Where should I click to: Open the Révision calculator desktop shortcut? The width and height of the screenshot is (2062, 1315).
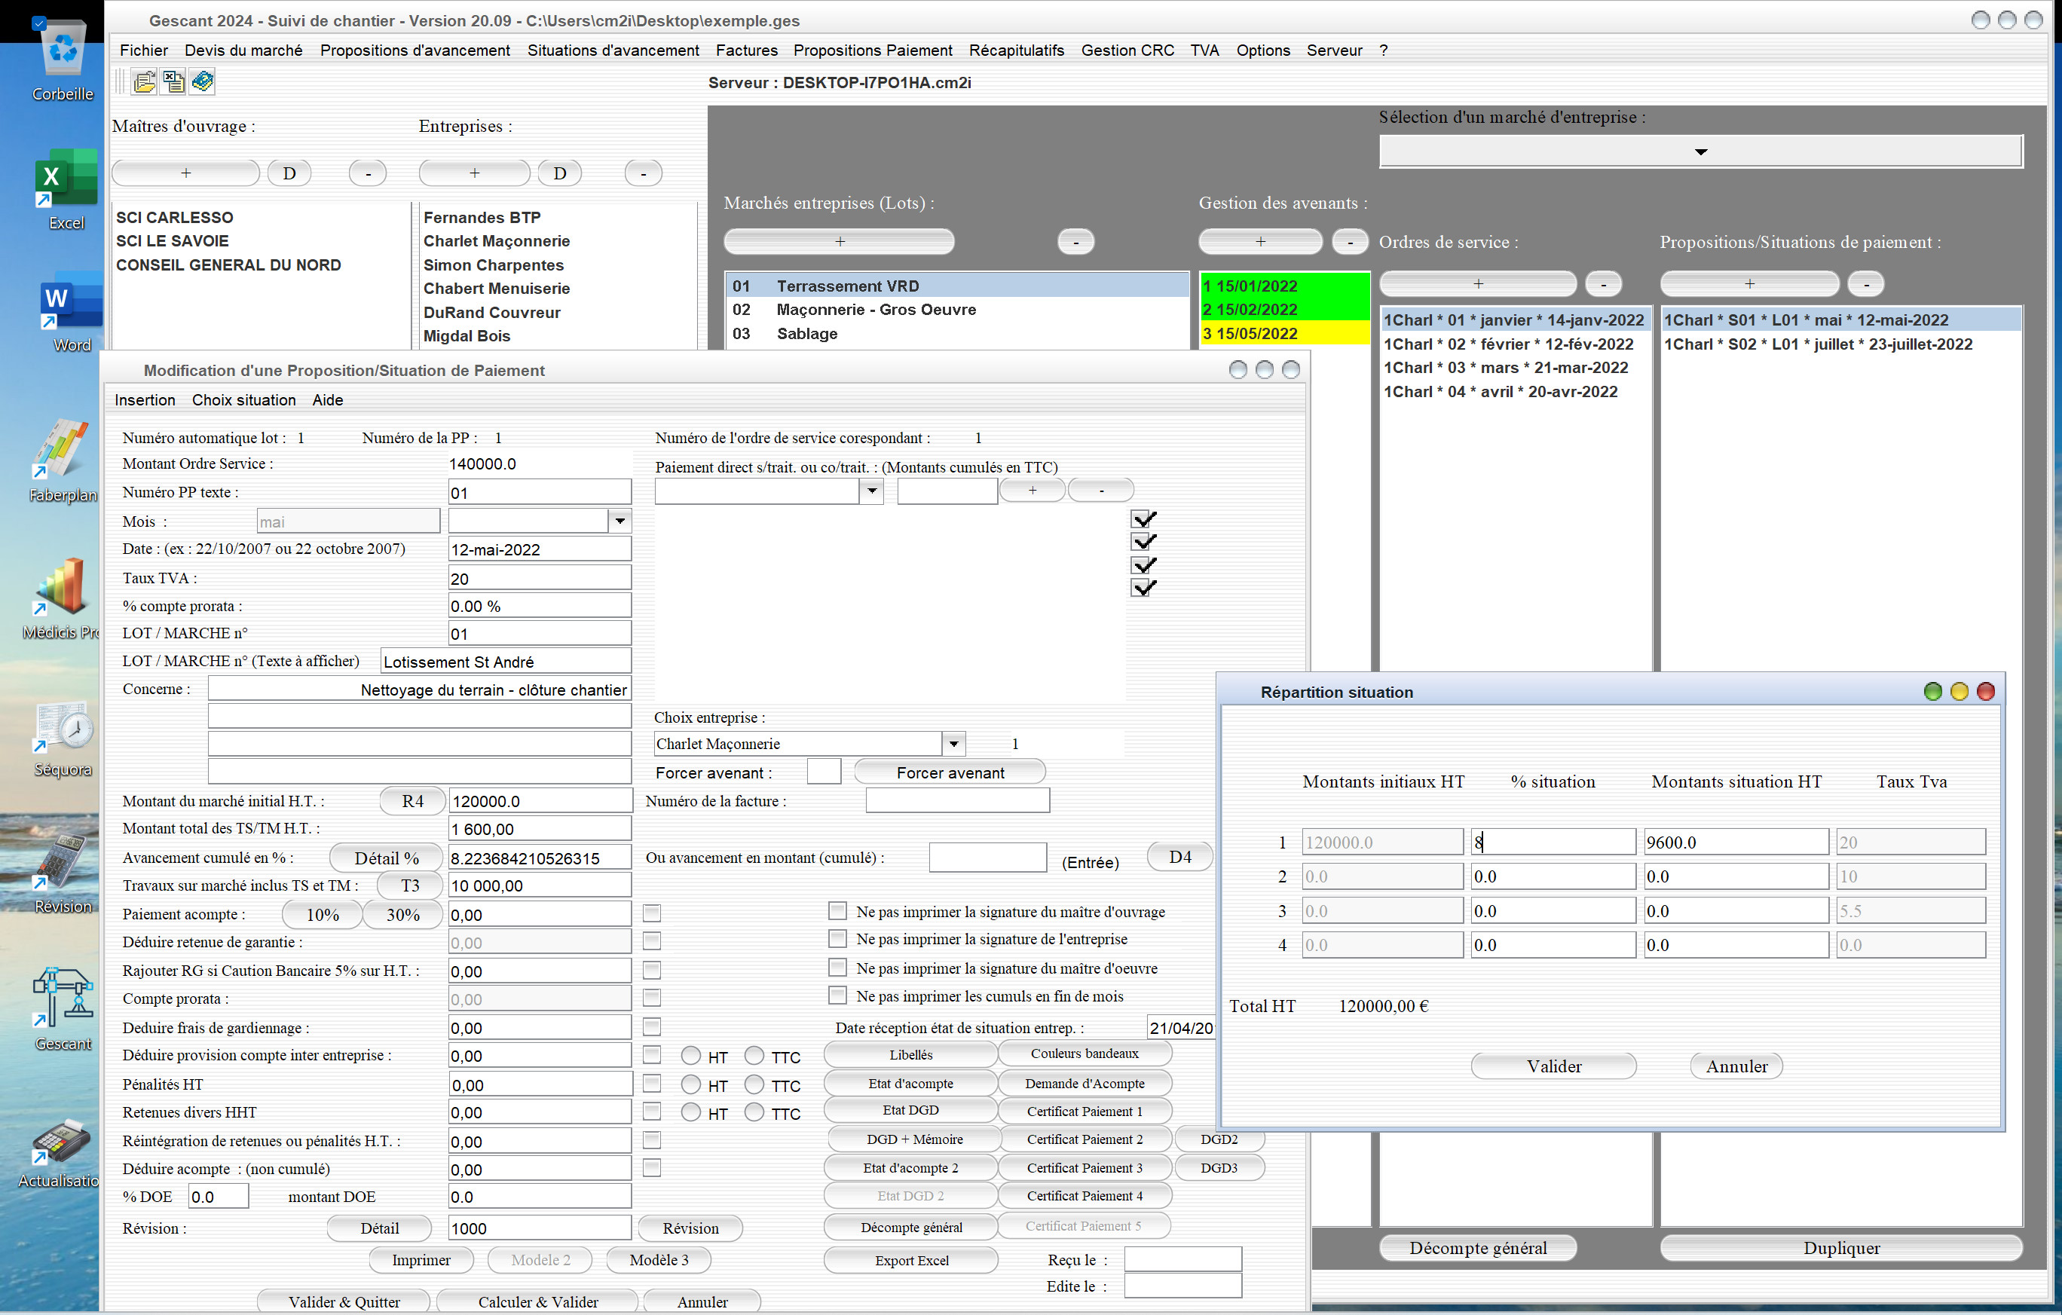point(62,873)
